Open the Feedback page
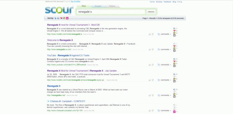 pos(167,2)
